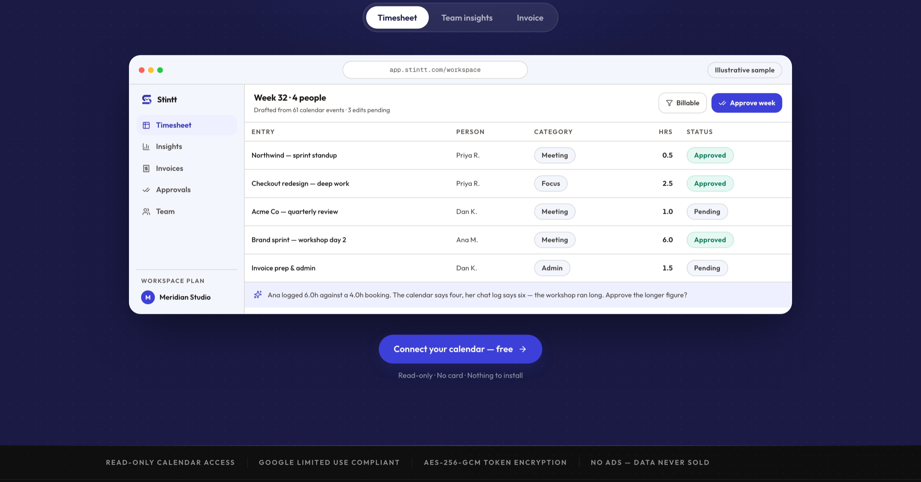Click the Approve week button
The image size is (921, 482).
coord(746,103)
